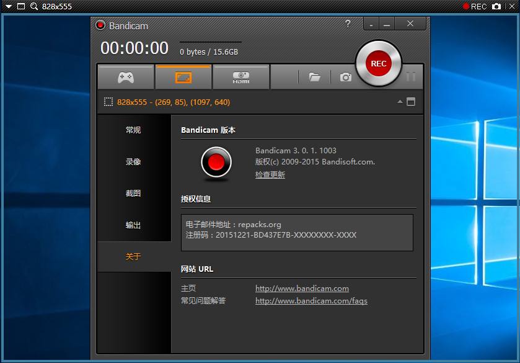Click the 检查更新 update link

271,174
